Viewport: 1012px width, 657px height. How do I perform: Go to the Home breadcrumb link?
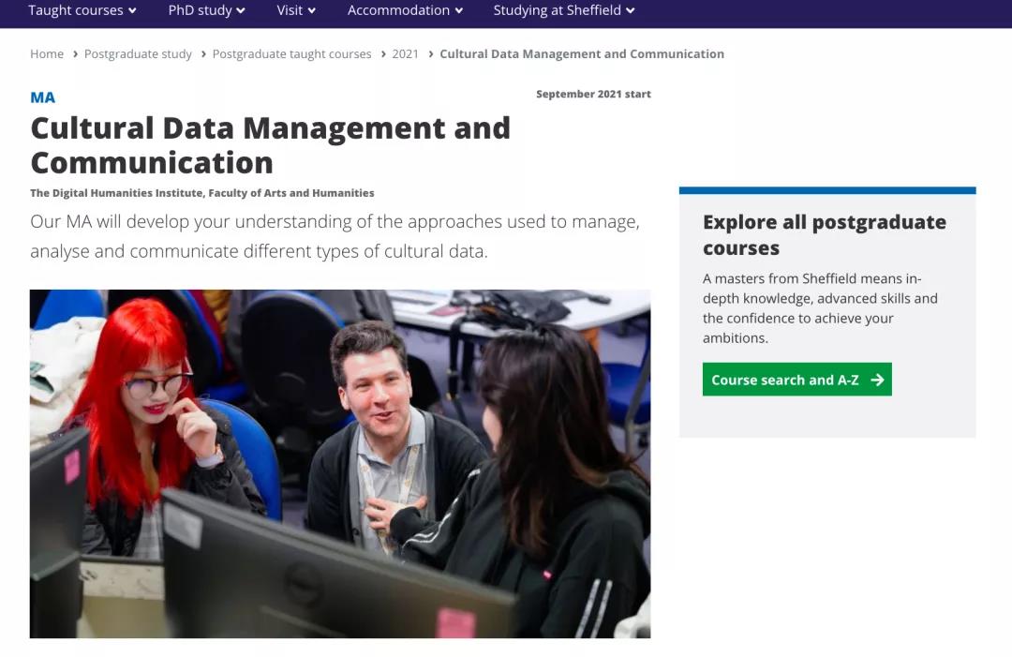(47, 54)
